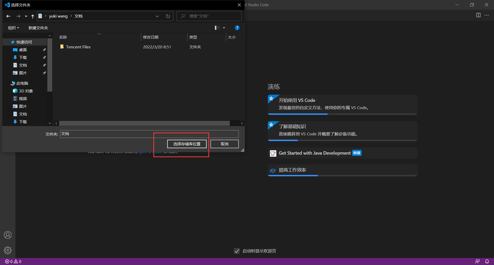Select 3D 对象 under 此电脑
The image size is (494, 265).
pos(26,91)
